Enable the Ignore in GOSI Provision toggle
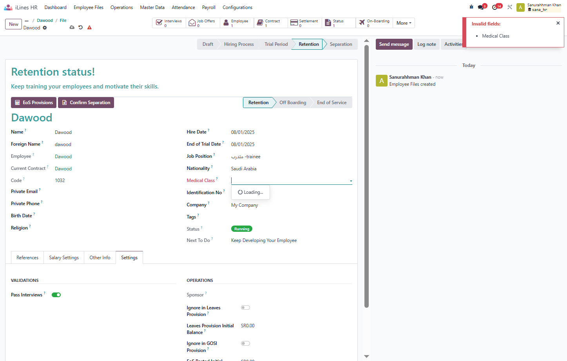The height and width of the screenshot is (361, 567). (245, 343)
